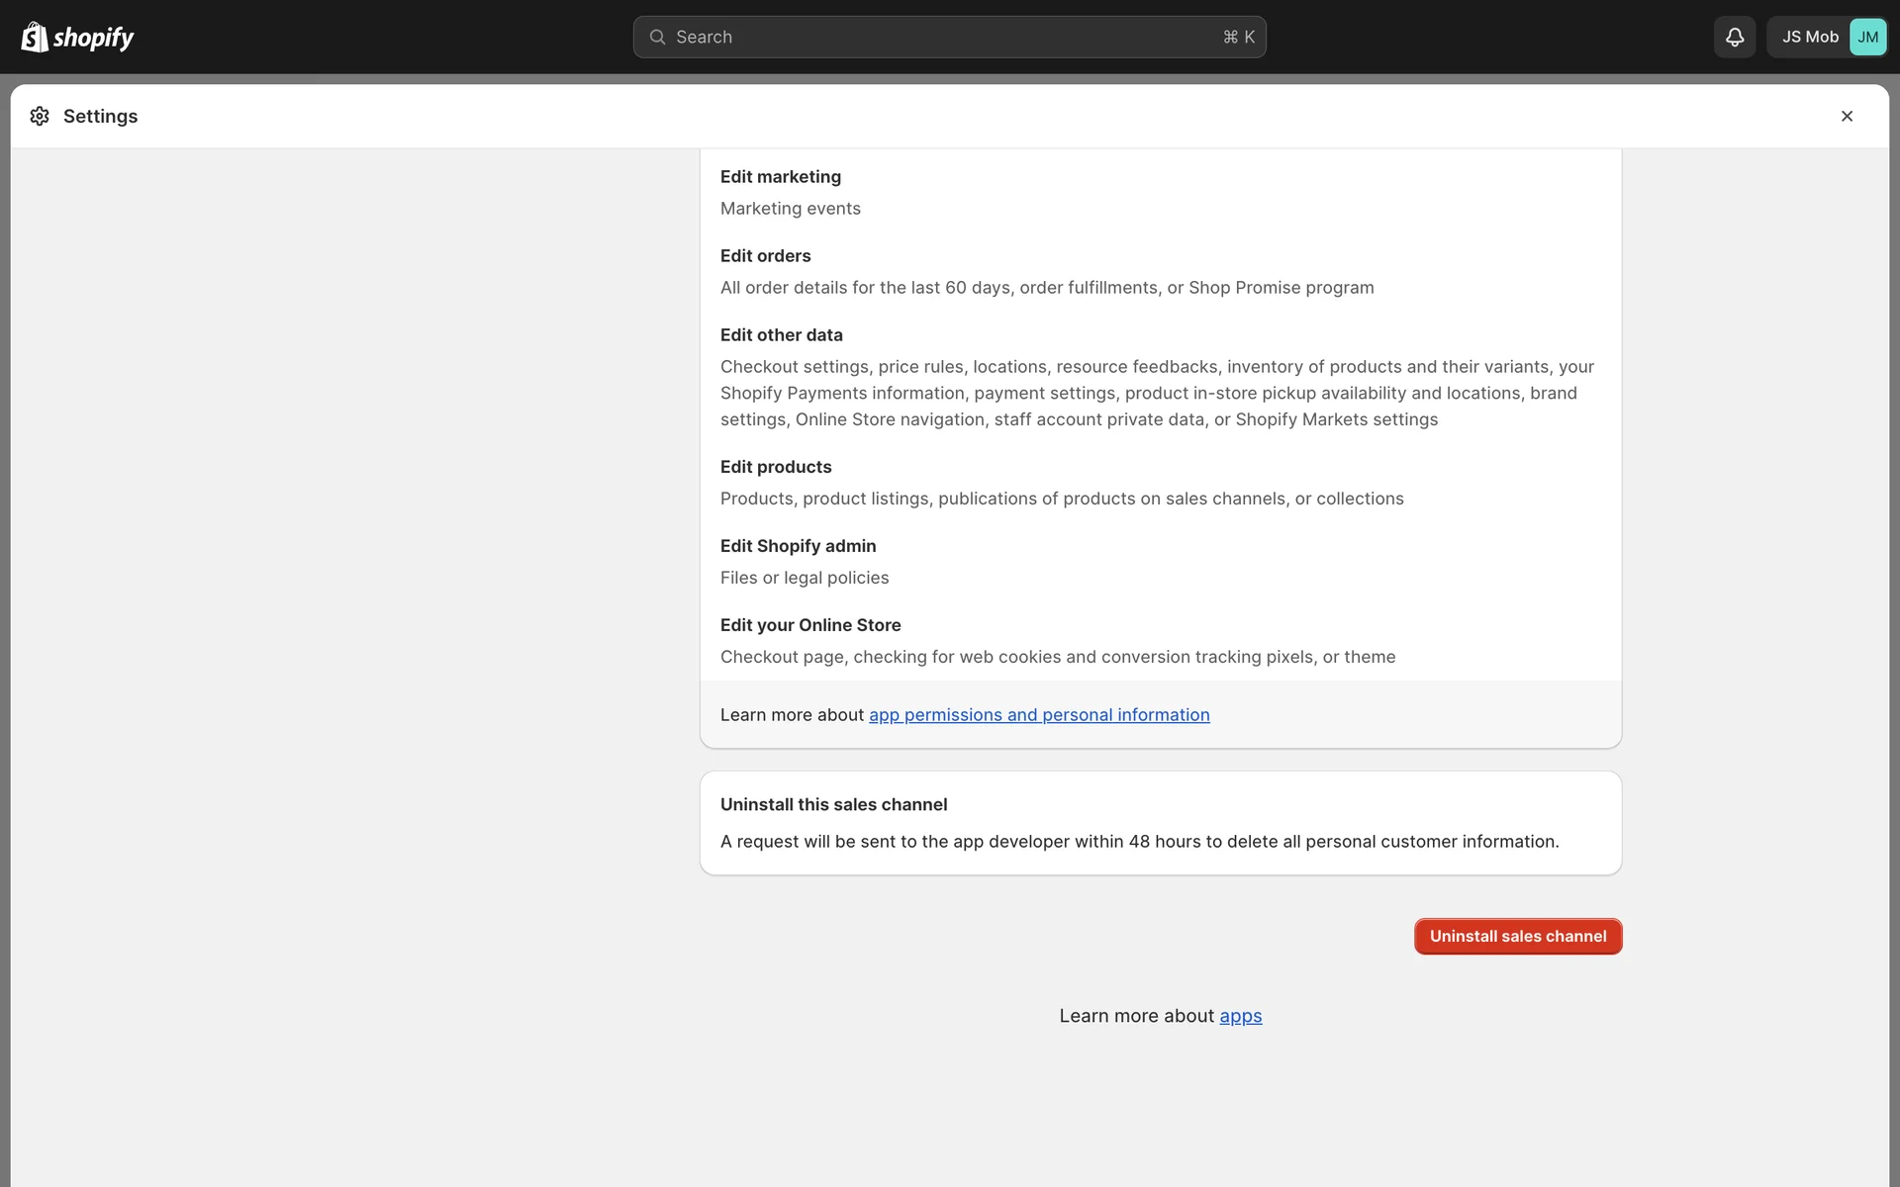Click the JM avatar badge

tap(1867, 37)
